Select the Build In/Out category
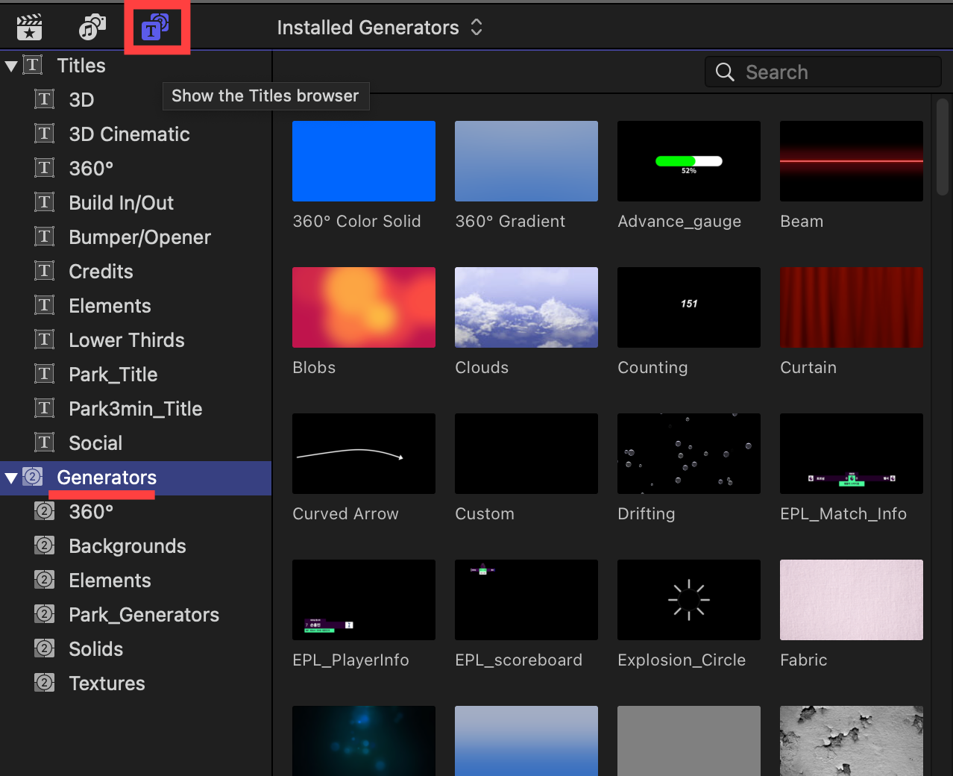 (136, 202)
